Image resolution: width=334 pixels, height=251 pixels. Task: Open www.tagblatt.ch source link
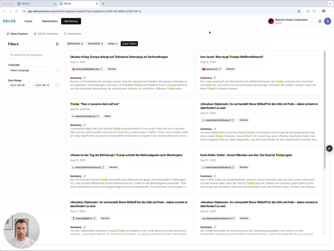point(84,218)
